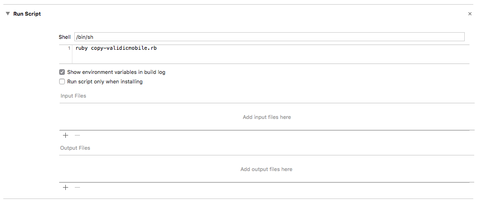
Task: Add an input file with plus icon
Action: point(65,135)
